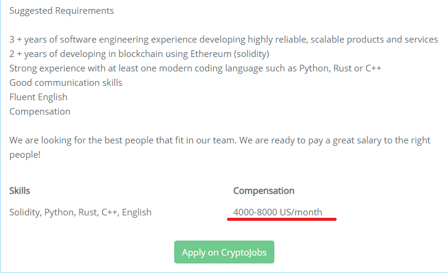
Task: Click the bold Compensation heading
Action: tap(264, 191)
